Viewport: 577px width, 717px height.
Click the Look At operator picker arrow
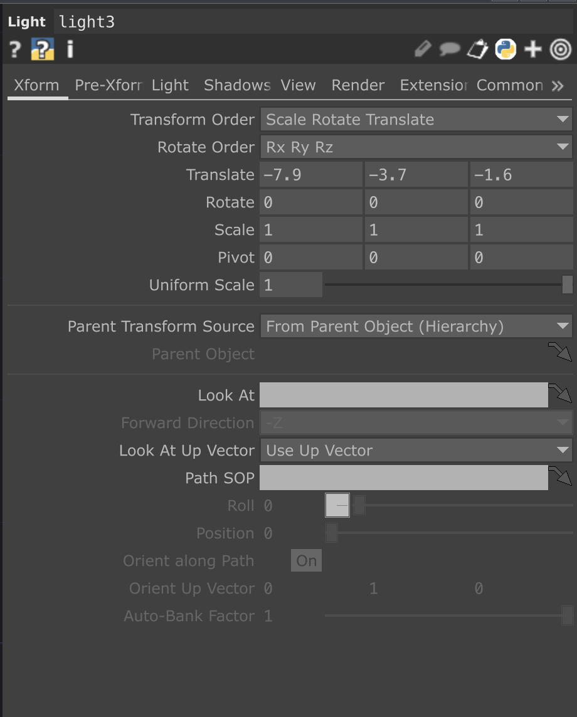click(x=560, y=394)
